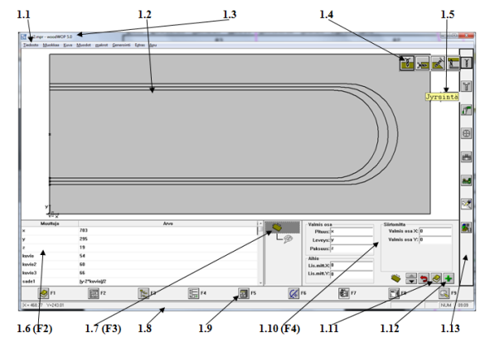Click the red undo arrow button
This screenshot has height=337, width=490.
tap(424, 278)
